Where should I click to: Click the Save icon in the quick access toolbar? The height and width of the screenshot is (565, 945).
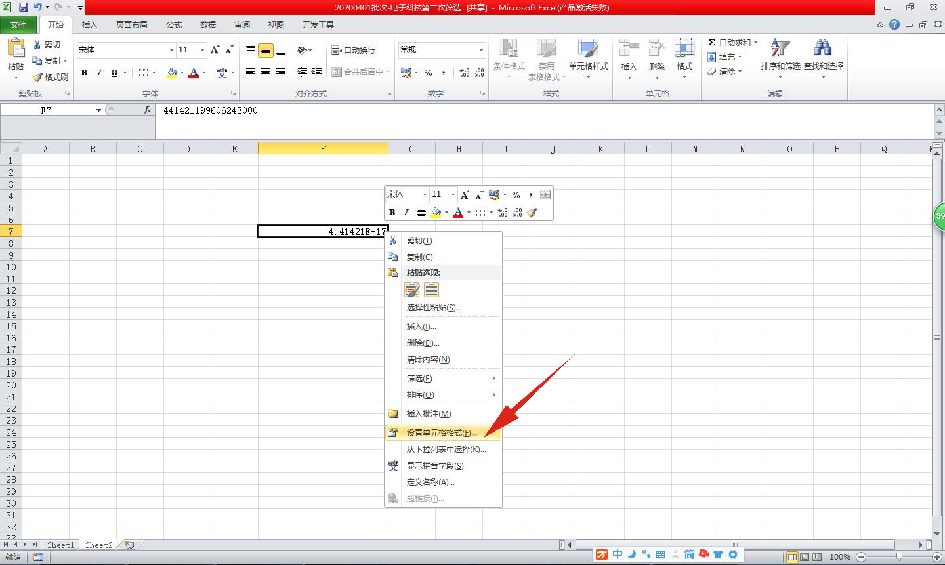pos(24,7)
